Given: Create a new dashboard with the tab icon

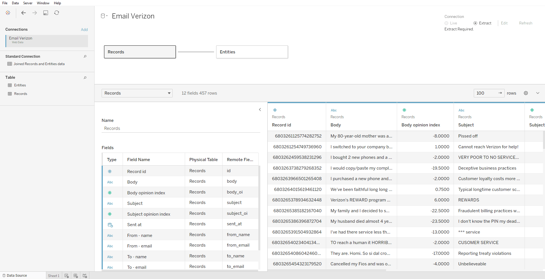Looking at the screenshot, I should (76, 276).
